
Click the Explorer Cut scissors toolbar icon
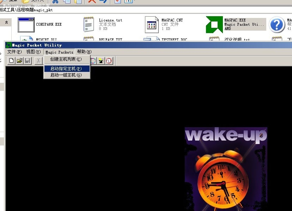tap(55, 1)
